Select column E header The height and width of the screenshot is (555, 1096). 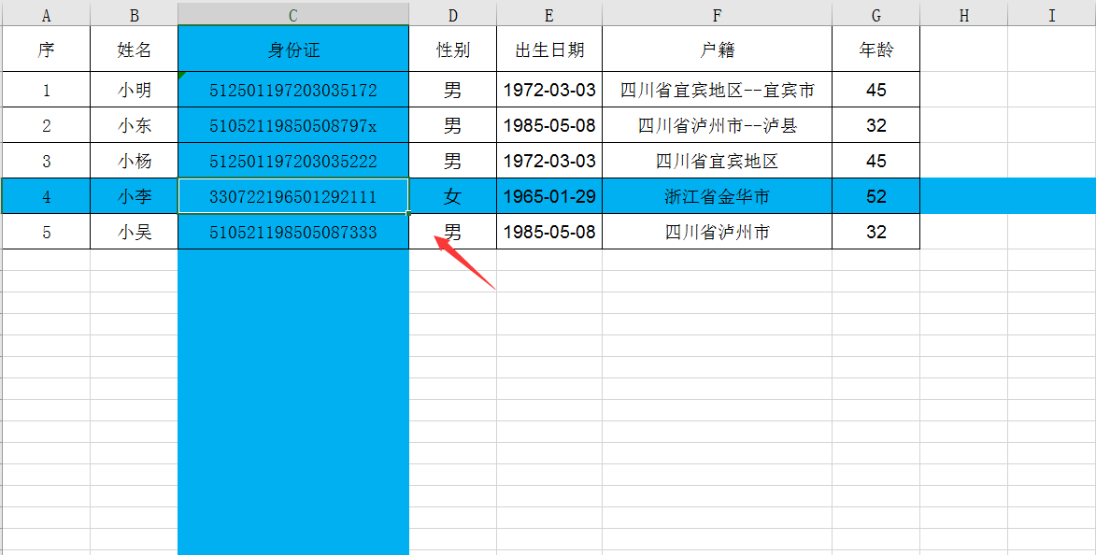click(x=549, y=15)
